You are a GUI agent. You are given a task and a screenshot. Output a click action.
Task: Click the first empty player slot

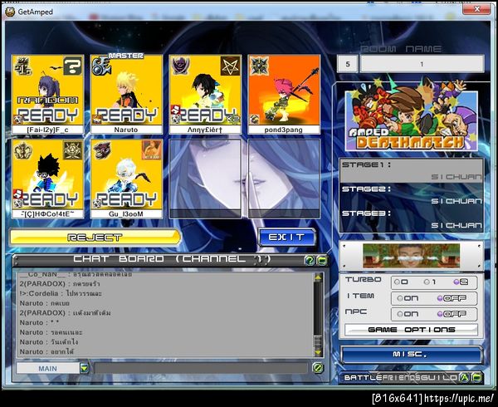coord(205,179)
